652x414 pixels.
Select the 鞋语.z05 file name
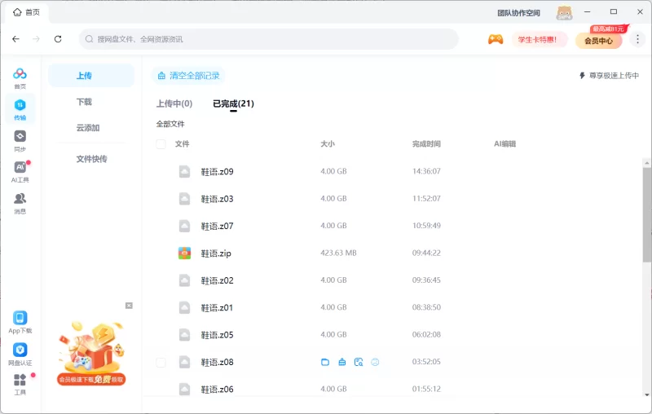[217, 335]
